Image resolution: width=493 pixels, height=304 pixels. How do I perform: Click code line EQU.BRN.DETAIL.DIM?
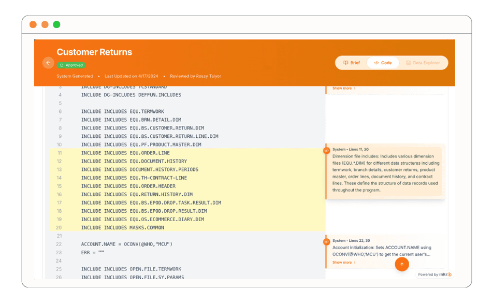point(131,120)
